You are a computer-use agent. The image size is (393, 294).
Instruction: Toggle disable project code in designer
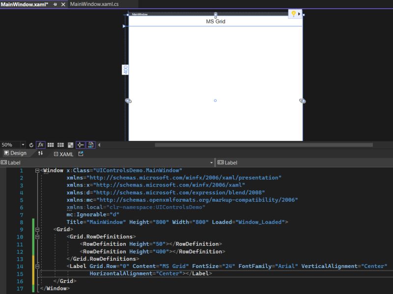(x=91, y=144)
